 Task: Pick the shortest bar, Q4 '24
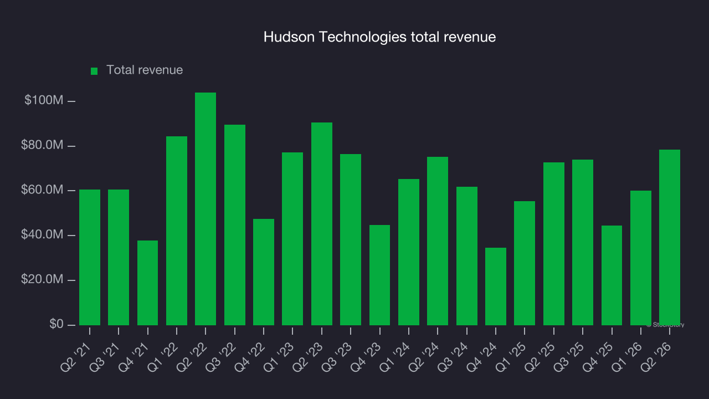click(496, 287)
